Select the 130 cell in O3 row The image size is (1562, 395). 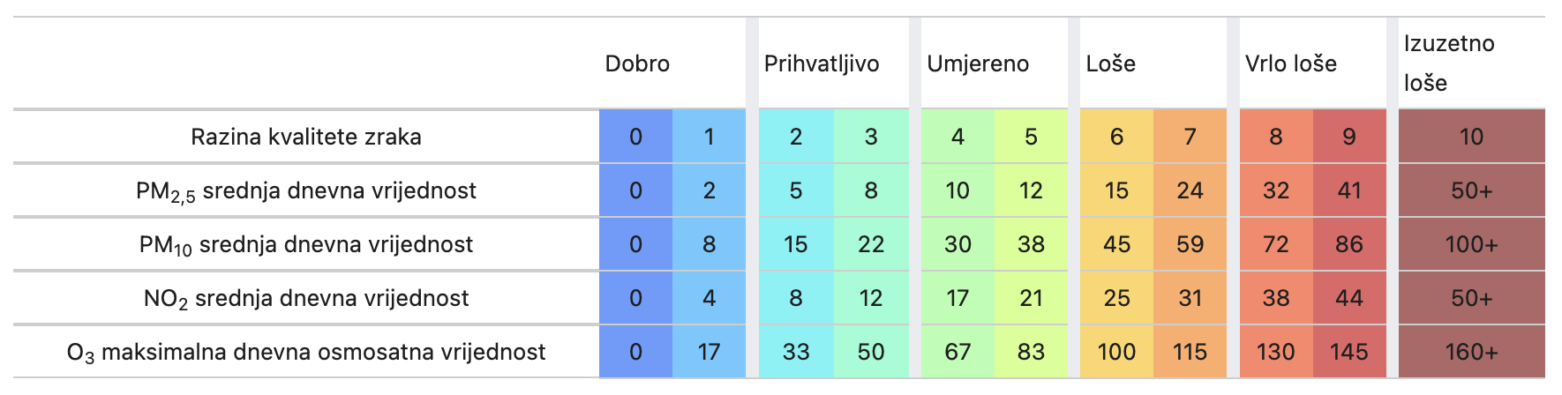[x=1276, y=352]
